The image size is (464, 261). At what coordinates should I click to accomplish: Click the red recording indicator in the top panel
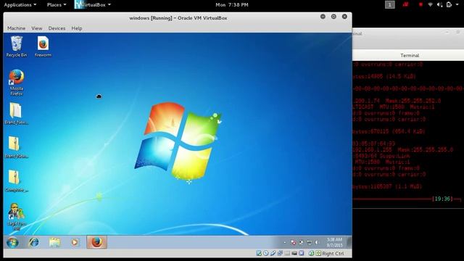420,4
